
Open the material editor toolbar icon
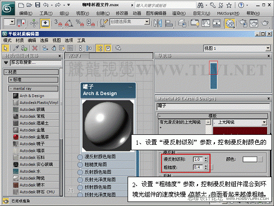pyautogui.click(x=230, y=23)
